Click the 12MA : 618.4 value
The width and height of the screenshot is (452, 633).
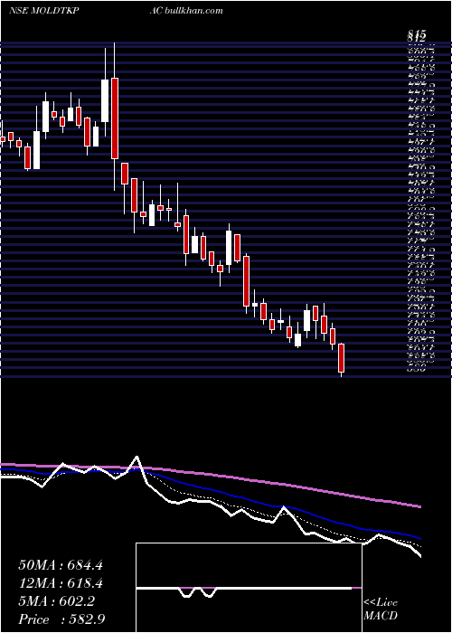(61, 584)
